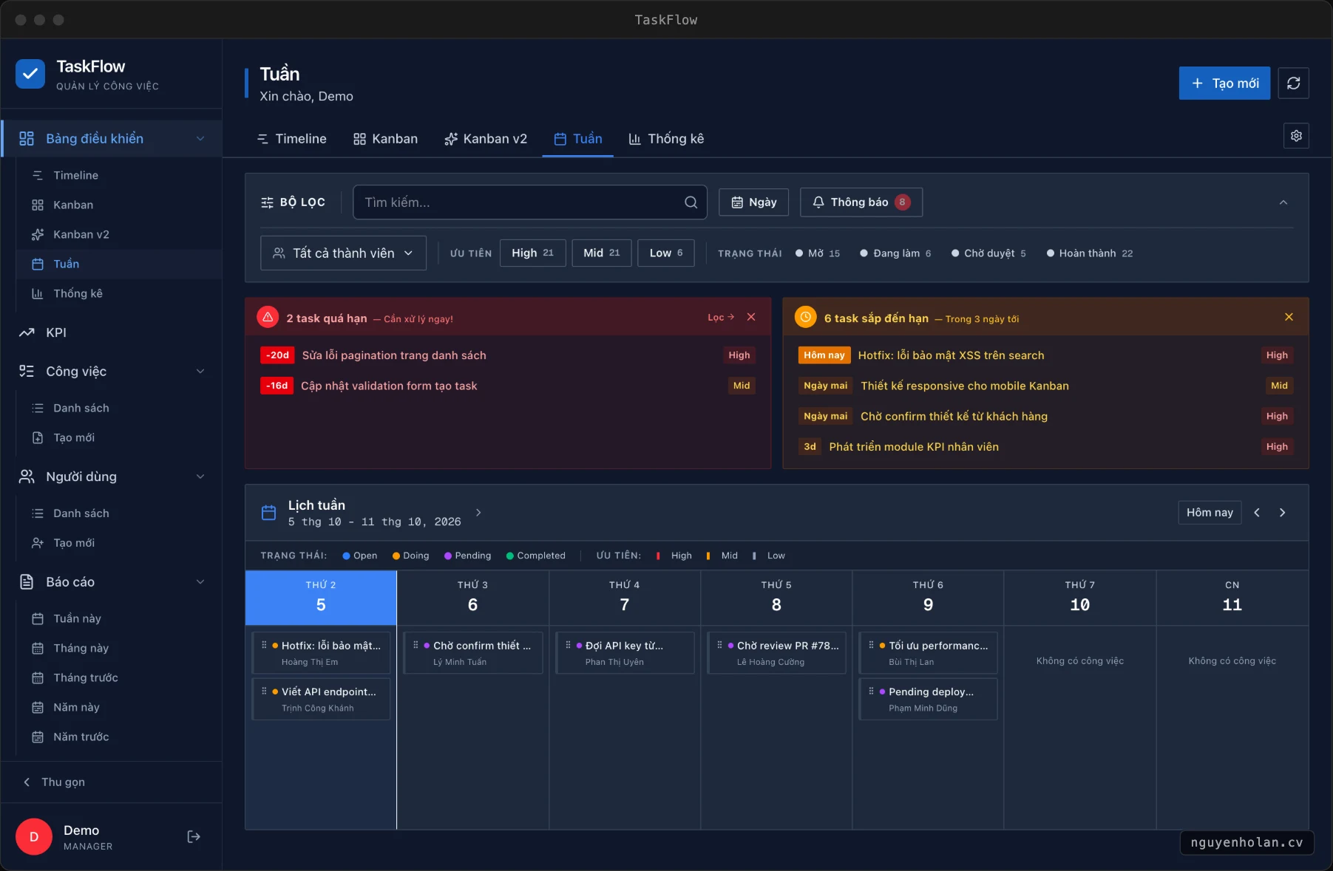Image resolution: width=1333 pixels, height=871 pixels.
Task: Close the overdue tasks alert
Action: [x=751, y=317]
